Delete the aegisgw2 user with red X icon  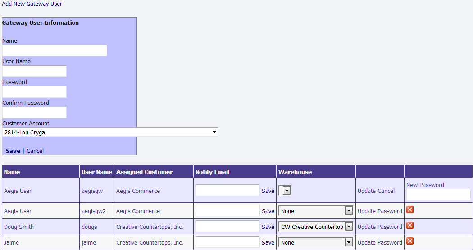[410, 210]
